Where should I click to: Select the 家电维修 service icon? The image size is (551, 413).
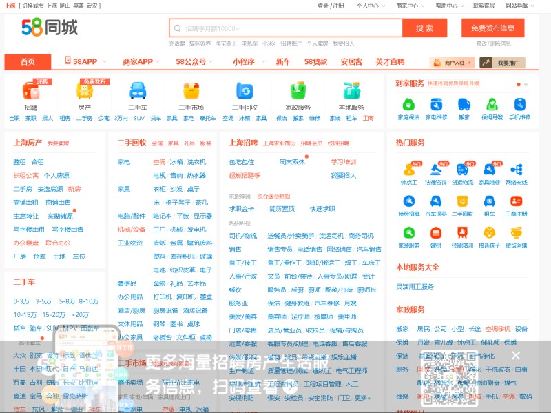point(436,105)
